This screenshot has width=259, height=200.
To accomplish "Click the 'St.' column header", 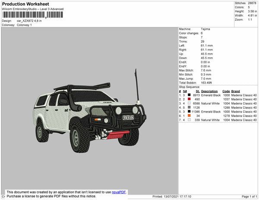I will tap(198, 91).
